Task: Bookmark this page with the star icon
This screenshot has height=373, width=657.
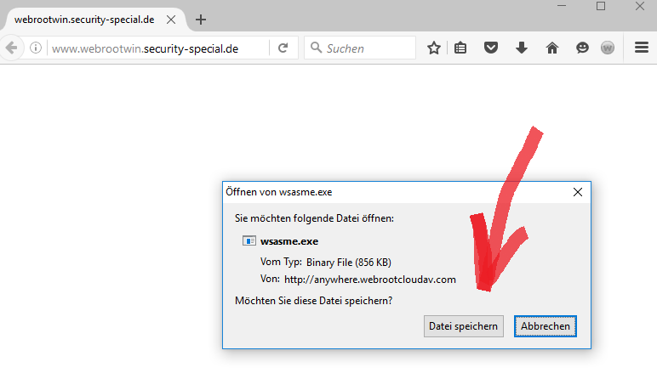Action: point(433,48)
